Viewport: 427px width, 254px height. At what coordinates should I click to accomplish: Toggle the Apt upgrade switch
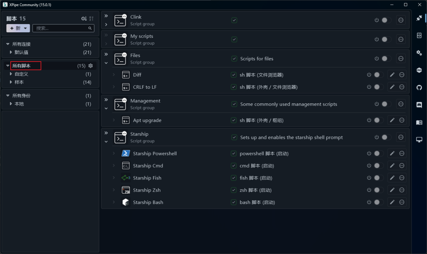[378, 120]
